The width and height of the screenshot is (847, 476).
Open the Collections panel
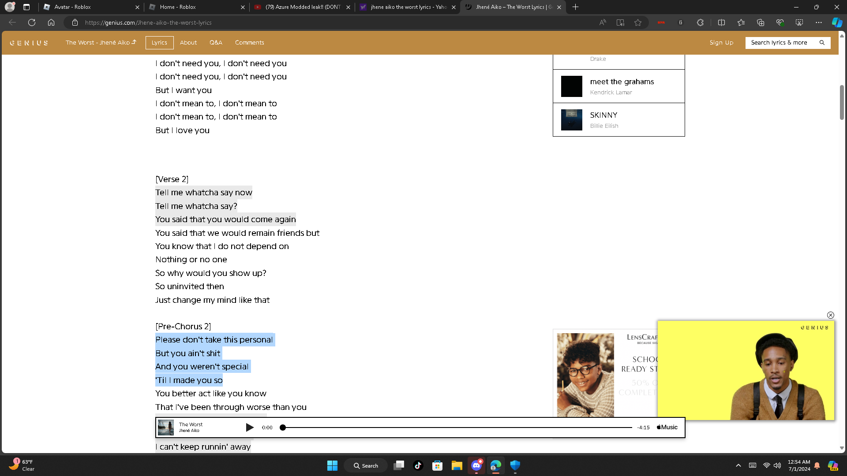click(x=761, y=22)
